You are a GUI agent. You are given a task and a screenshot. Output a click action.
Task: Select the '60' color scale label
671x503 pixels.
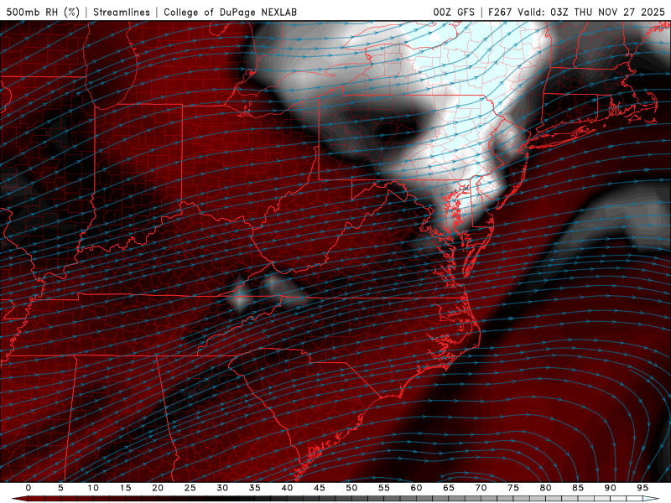click(416, 488)
